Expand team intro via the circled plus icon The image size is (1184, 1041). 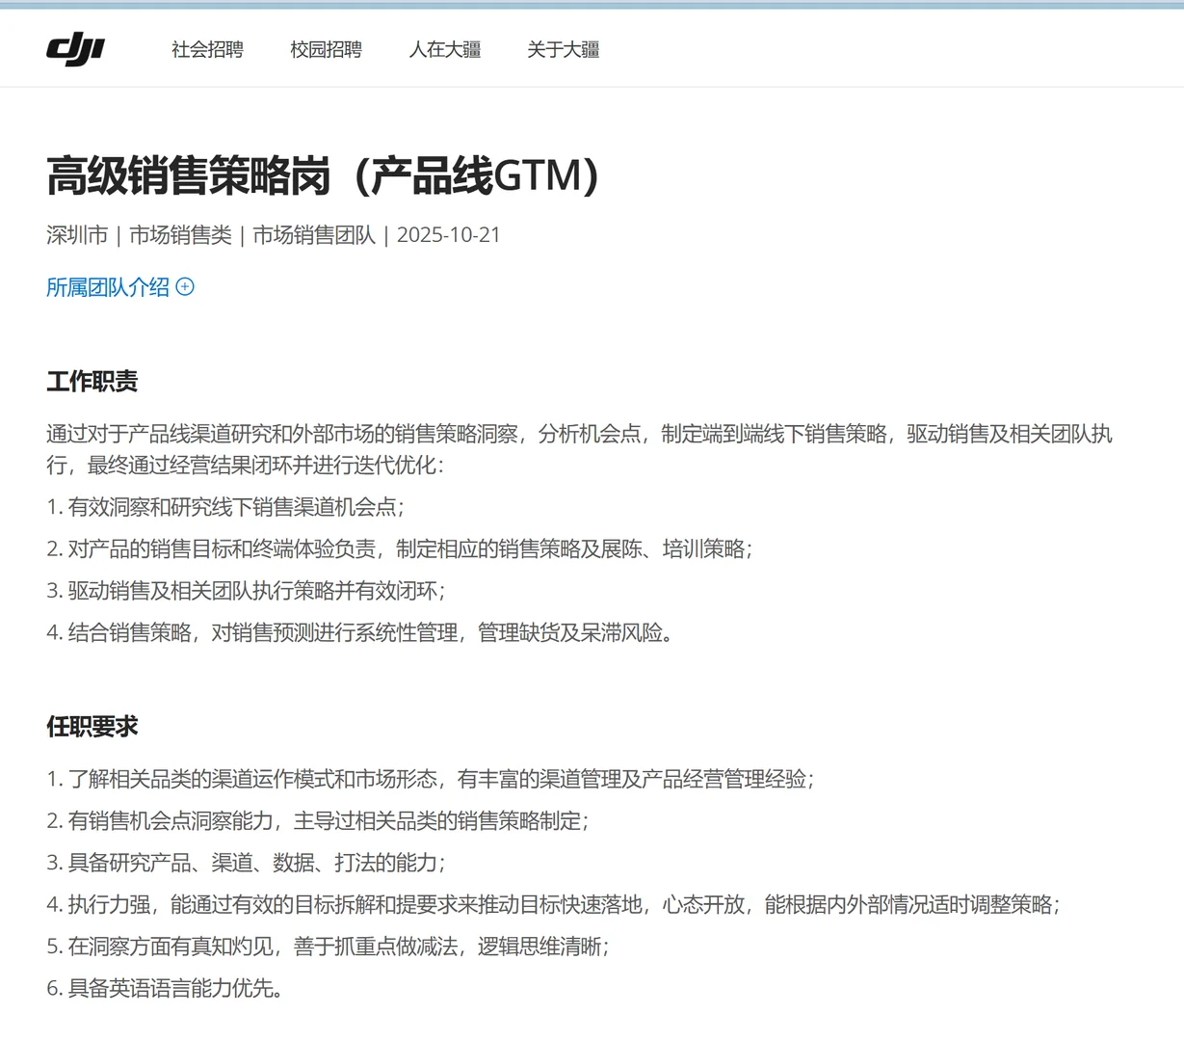click(x=185, y=286)
